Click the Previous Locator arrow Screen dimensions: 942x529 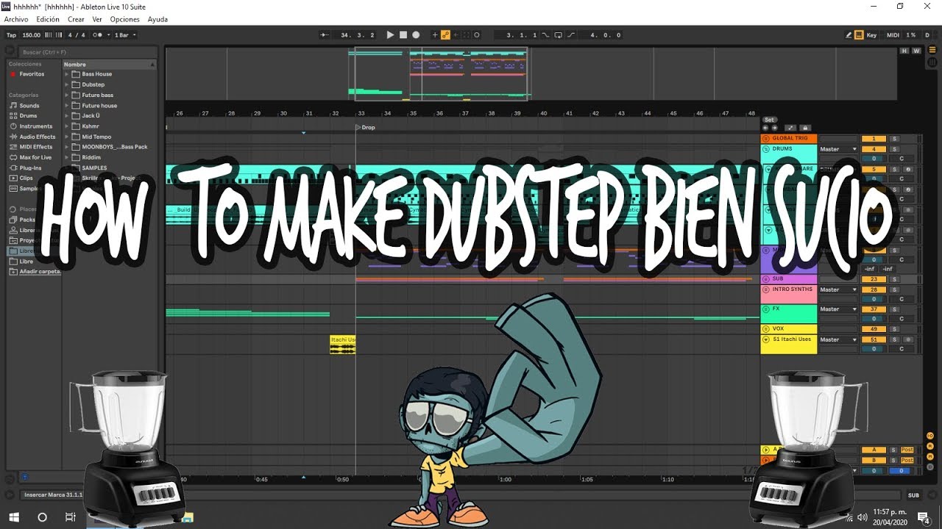point(766,128)
